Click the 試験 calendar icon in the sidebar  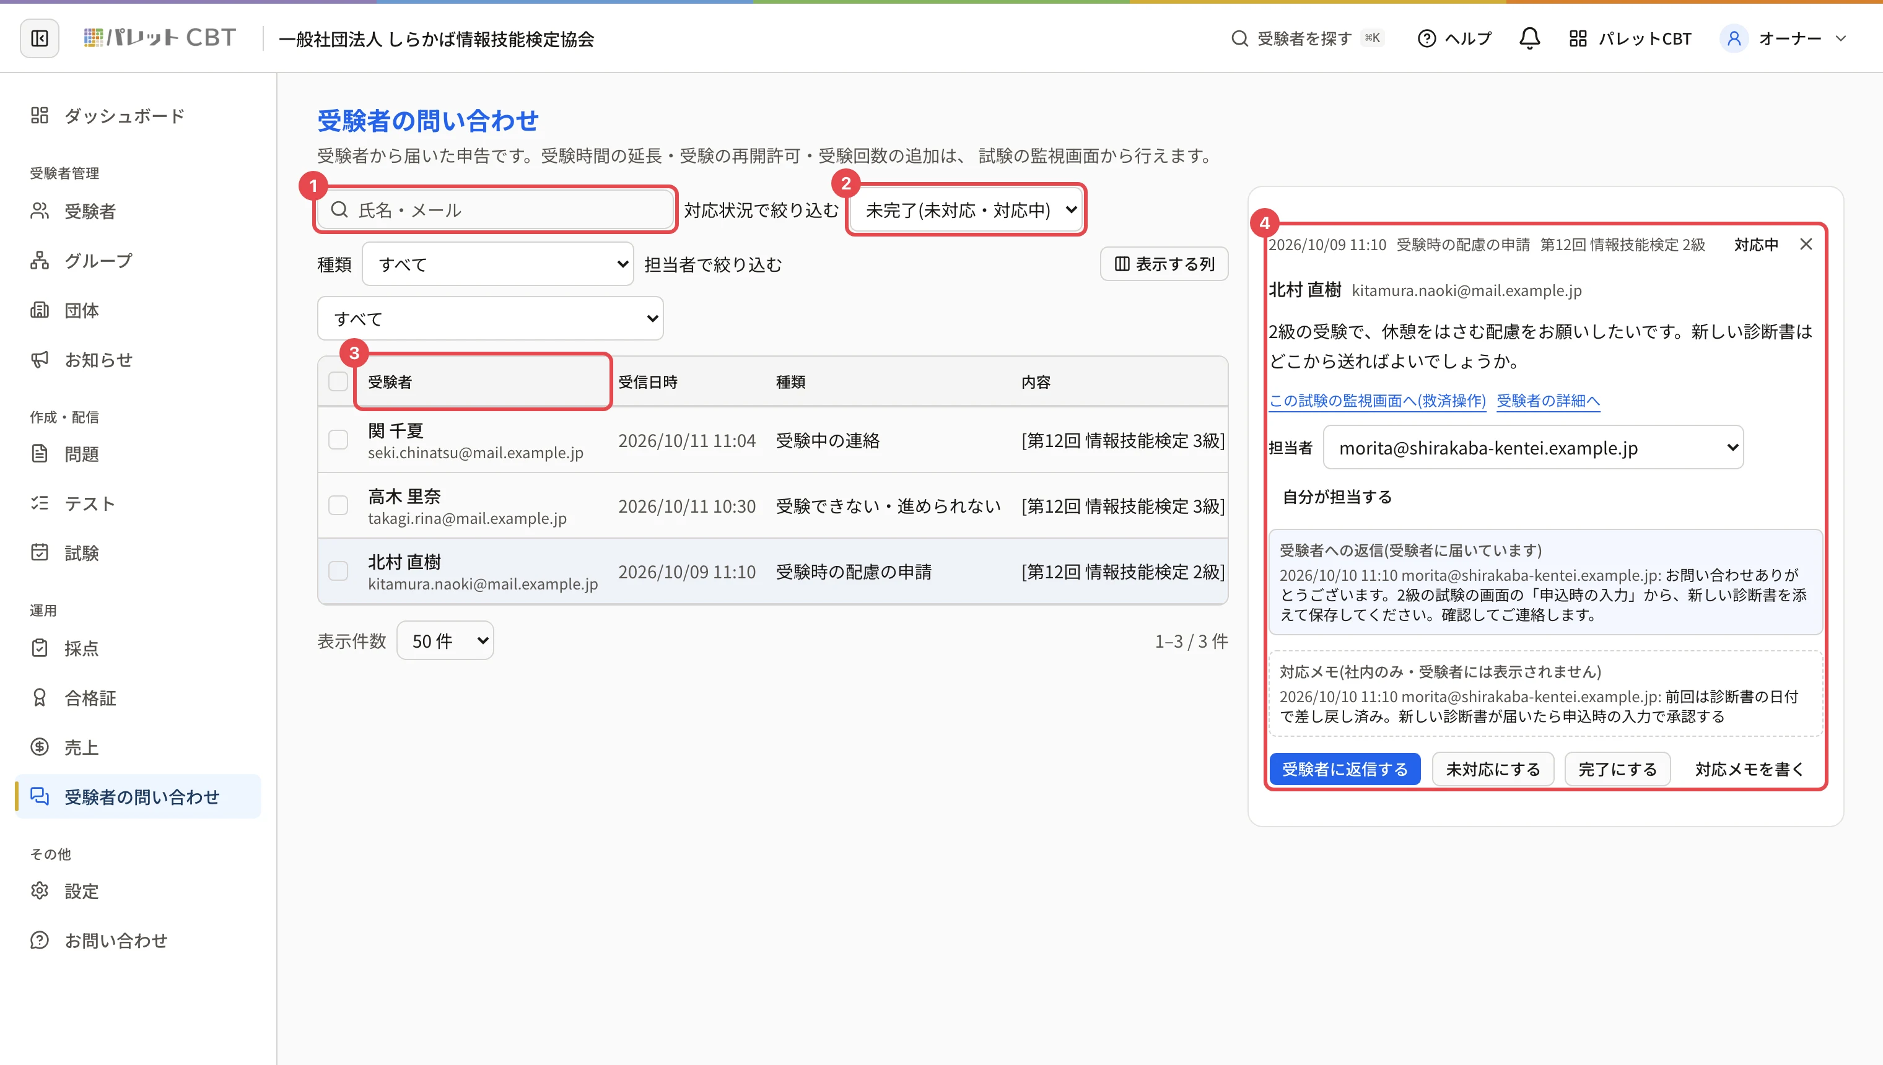coord(40,552)
